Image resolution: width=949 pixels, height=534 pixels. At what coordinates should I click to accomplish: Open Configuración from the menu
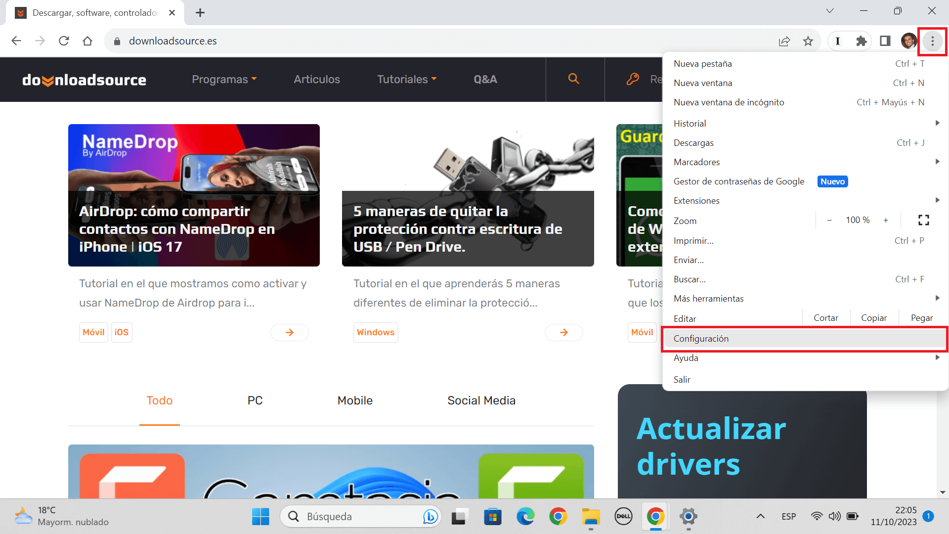(x=805, y=339)
